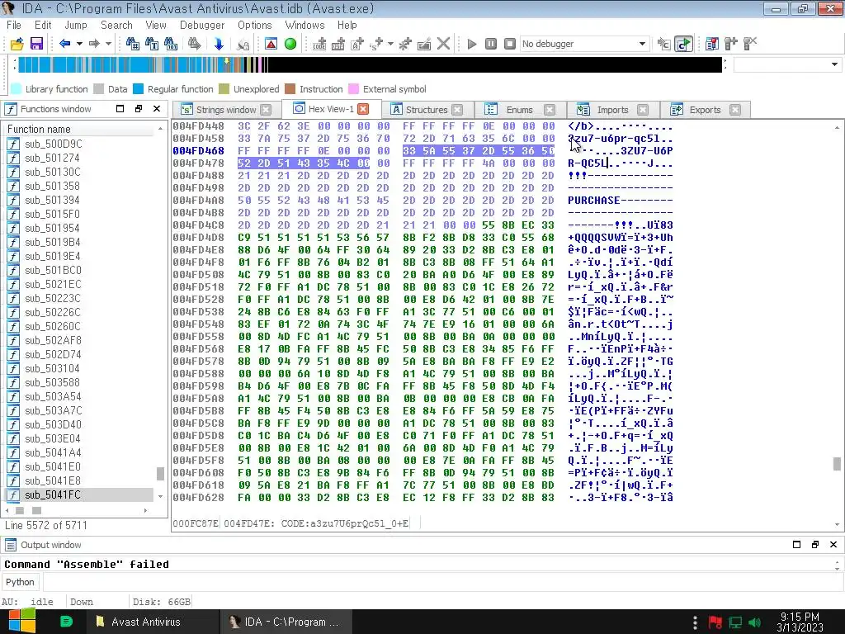Click the binoculars search icon labeled 101
This screenshot has height=634, width=845.
170,44
